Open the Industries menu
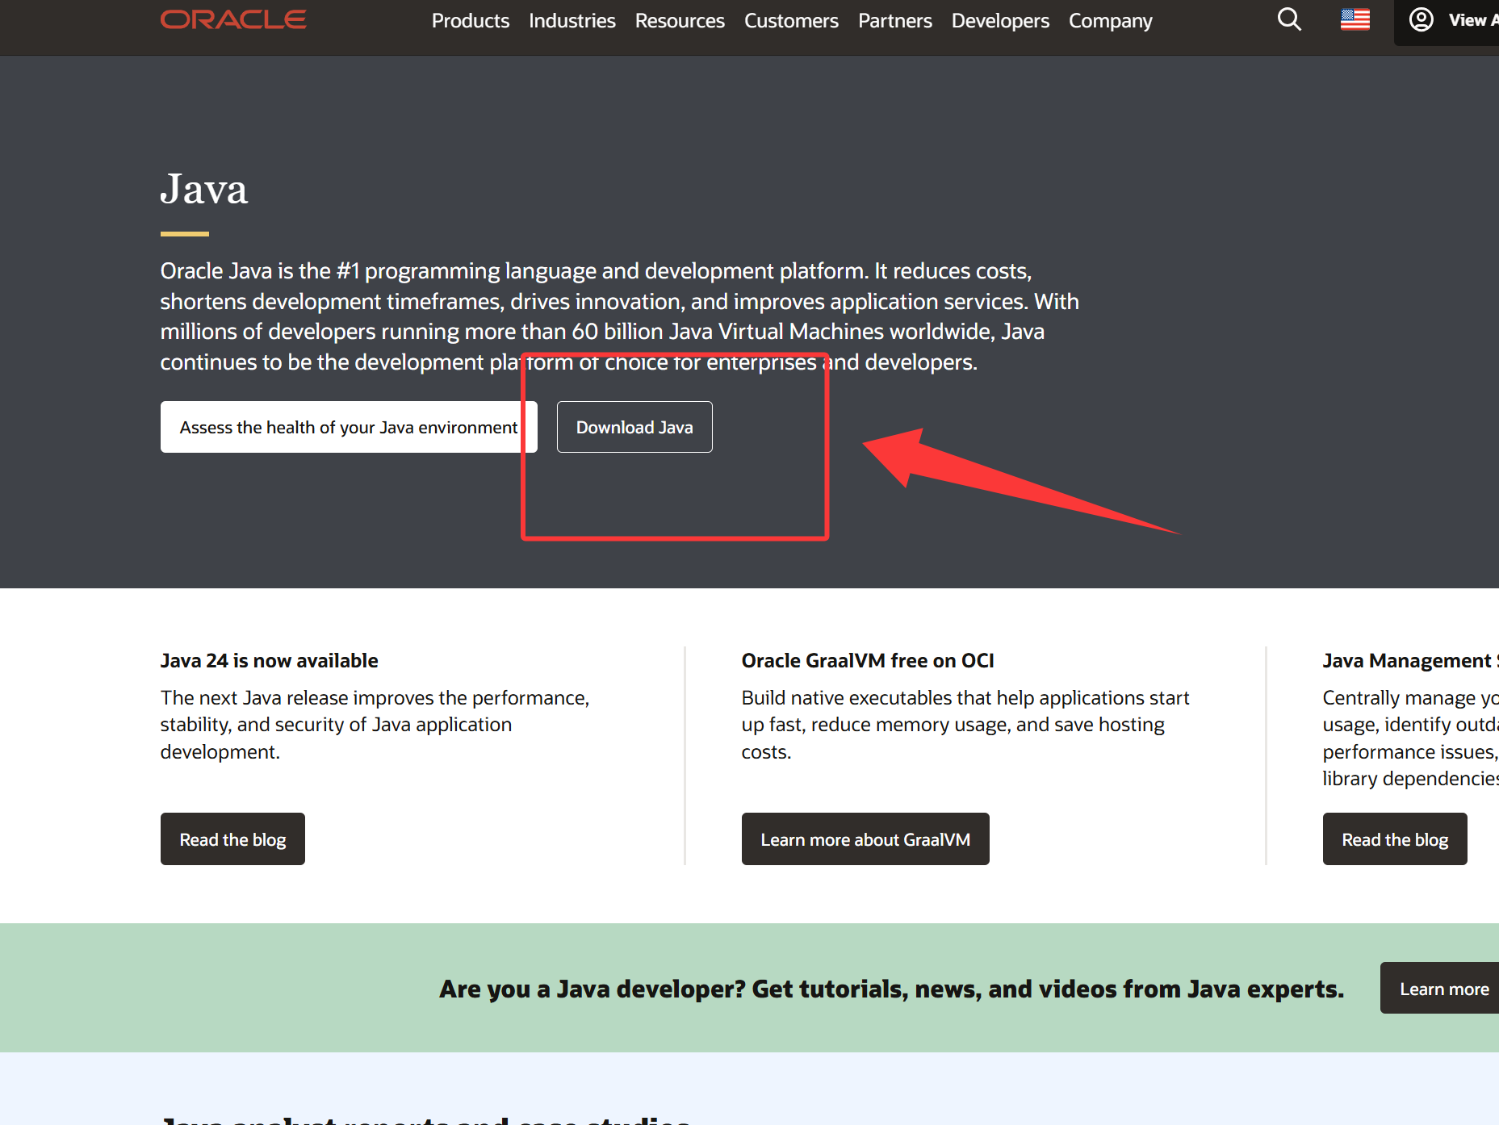 [572, 20]
